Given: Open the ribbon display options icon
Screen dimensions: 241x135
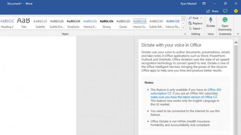Looking at the screenshot, I should 204,3.
